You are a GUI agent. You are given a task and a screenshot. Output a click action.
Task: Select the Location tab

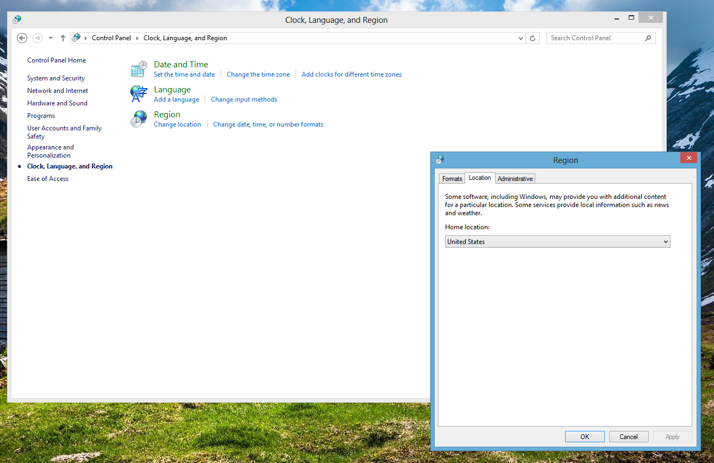pyautogui.click(x=480, y=178)
